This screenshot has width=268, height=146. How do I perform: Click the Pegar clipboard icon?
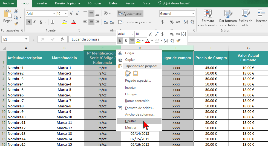[x=7, y=14]
